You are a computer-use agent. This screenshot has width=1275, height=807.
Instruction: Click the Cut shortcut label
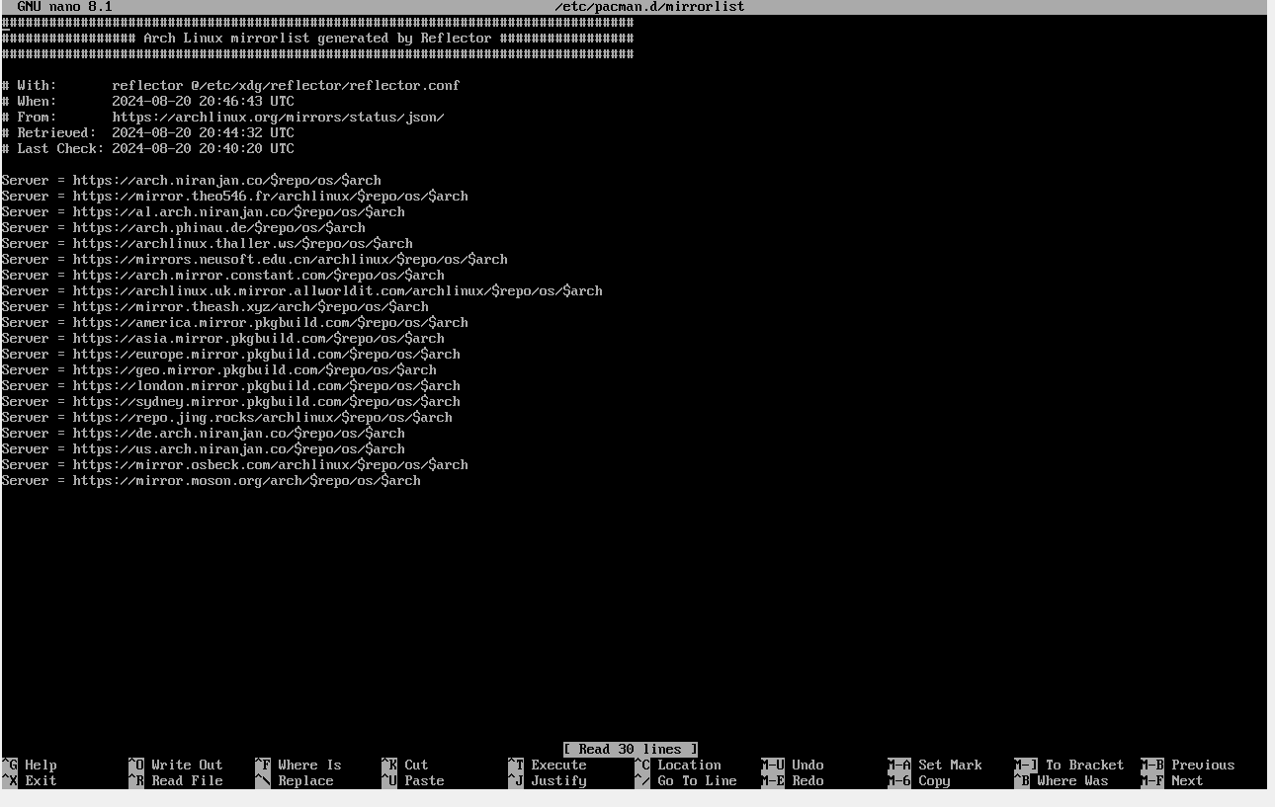(x=416, y=765)
